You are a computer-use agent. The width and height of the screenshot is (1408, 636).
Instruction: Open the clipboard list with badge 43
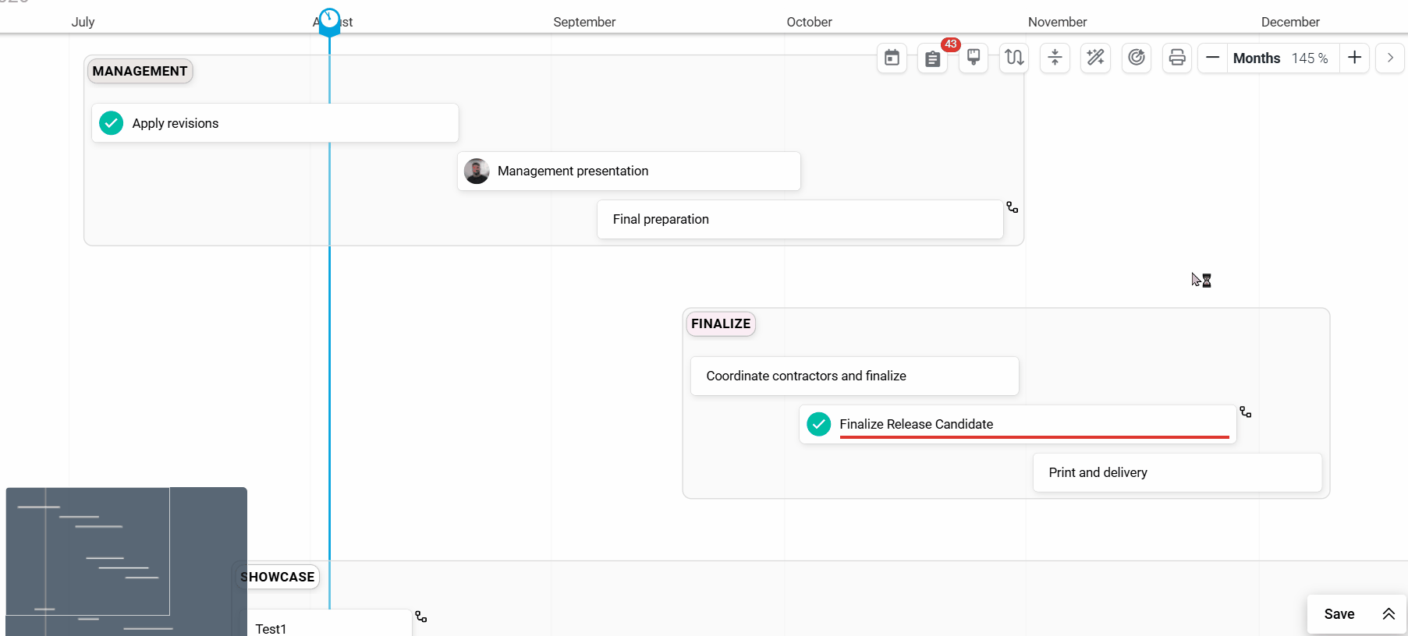tap(933, 58)
